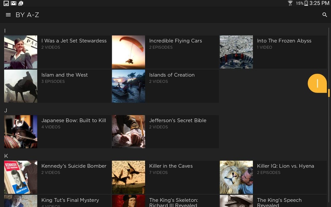Viewport: 331px width, 207px height.
Task: Open Islam and the West camel thumbnail
Action: (x=21, y=86)
